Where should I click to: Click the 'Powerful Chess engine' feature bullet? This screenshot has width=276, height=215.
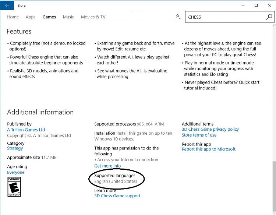point(45,60)
